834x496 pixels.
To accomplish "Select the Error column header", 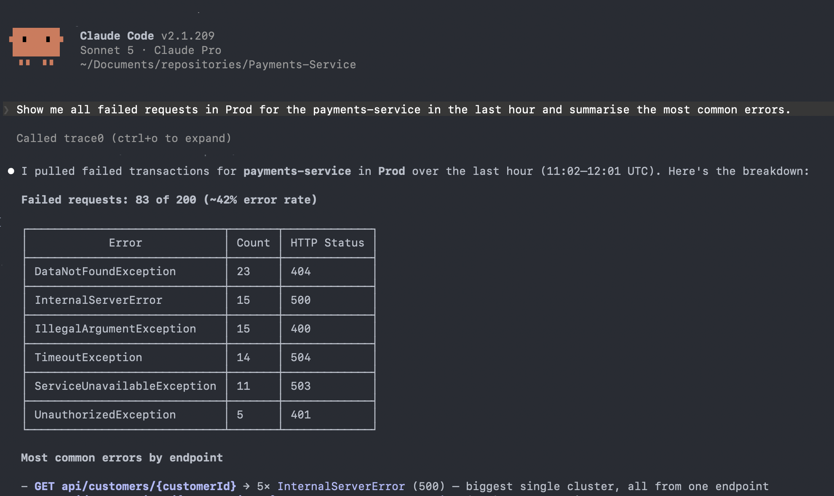I will pyautogui.click(x=126, y=243).
